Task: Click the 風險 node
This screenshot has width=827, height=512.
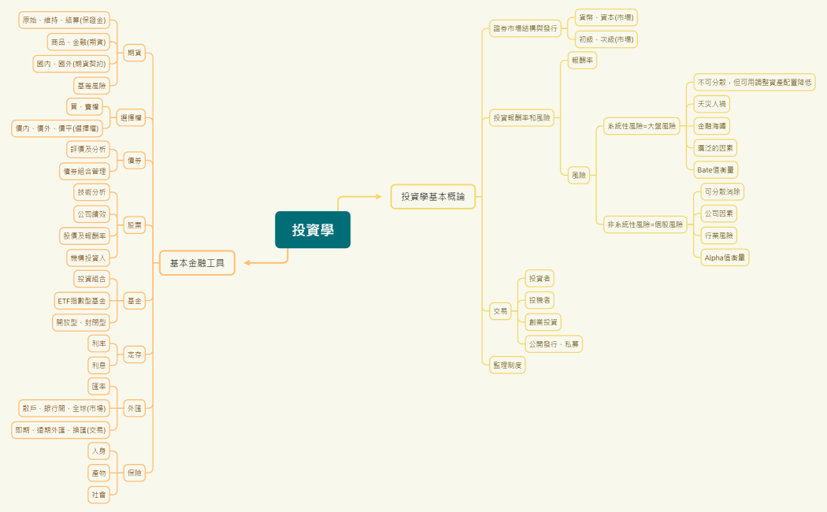Action: click(x=577, y=175)
